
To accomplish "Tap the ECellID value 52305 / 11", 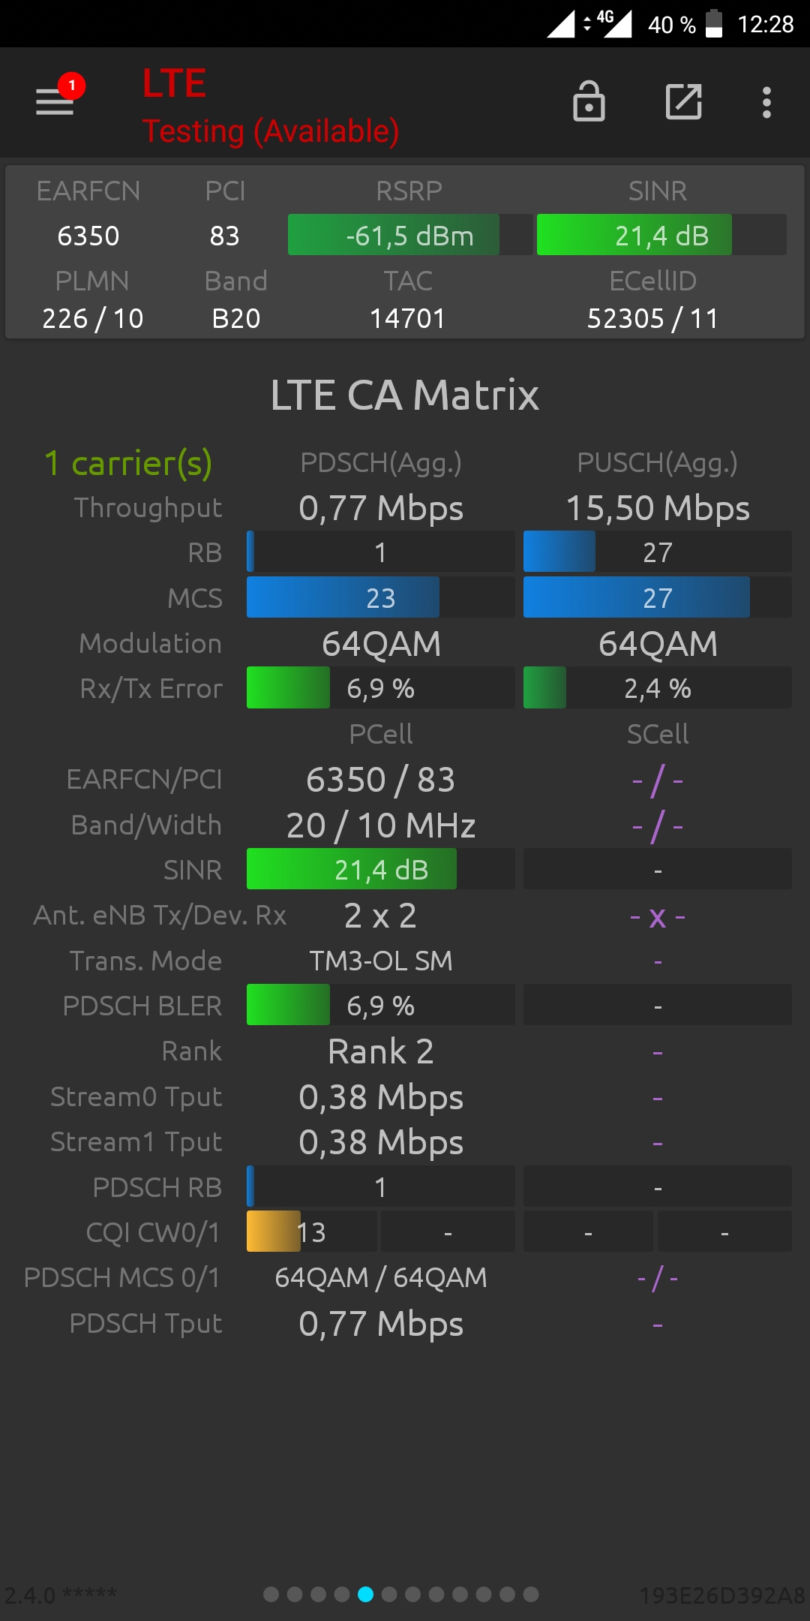I will pyautogui.click(x=652, y=318).
